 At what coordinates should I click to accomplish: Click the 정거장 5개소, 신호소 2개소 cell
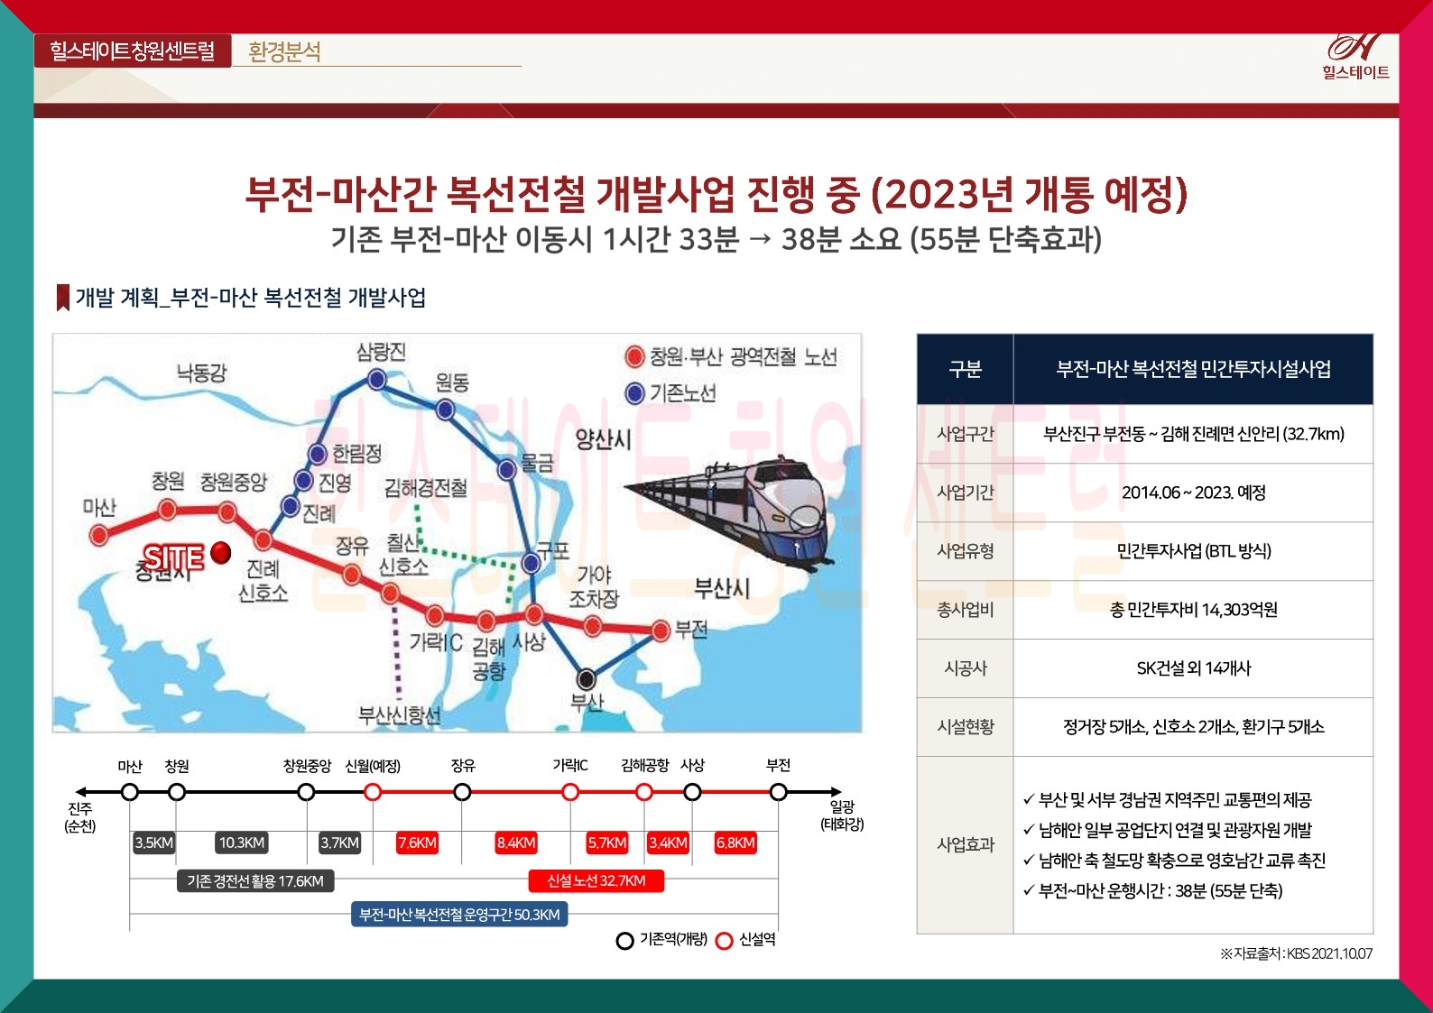(x=1193, y=727)
